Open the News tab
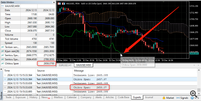 coord(46,98)
